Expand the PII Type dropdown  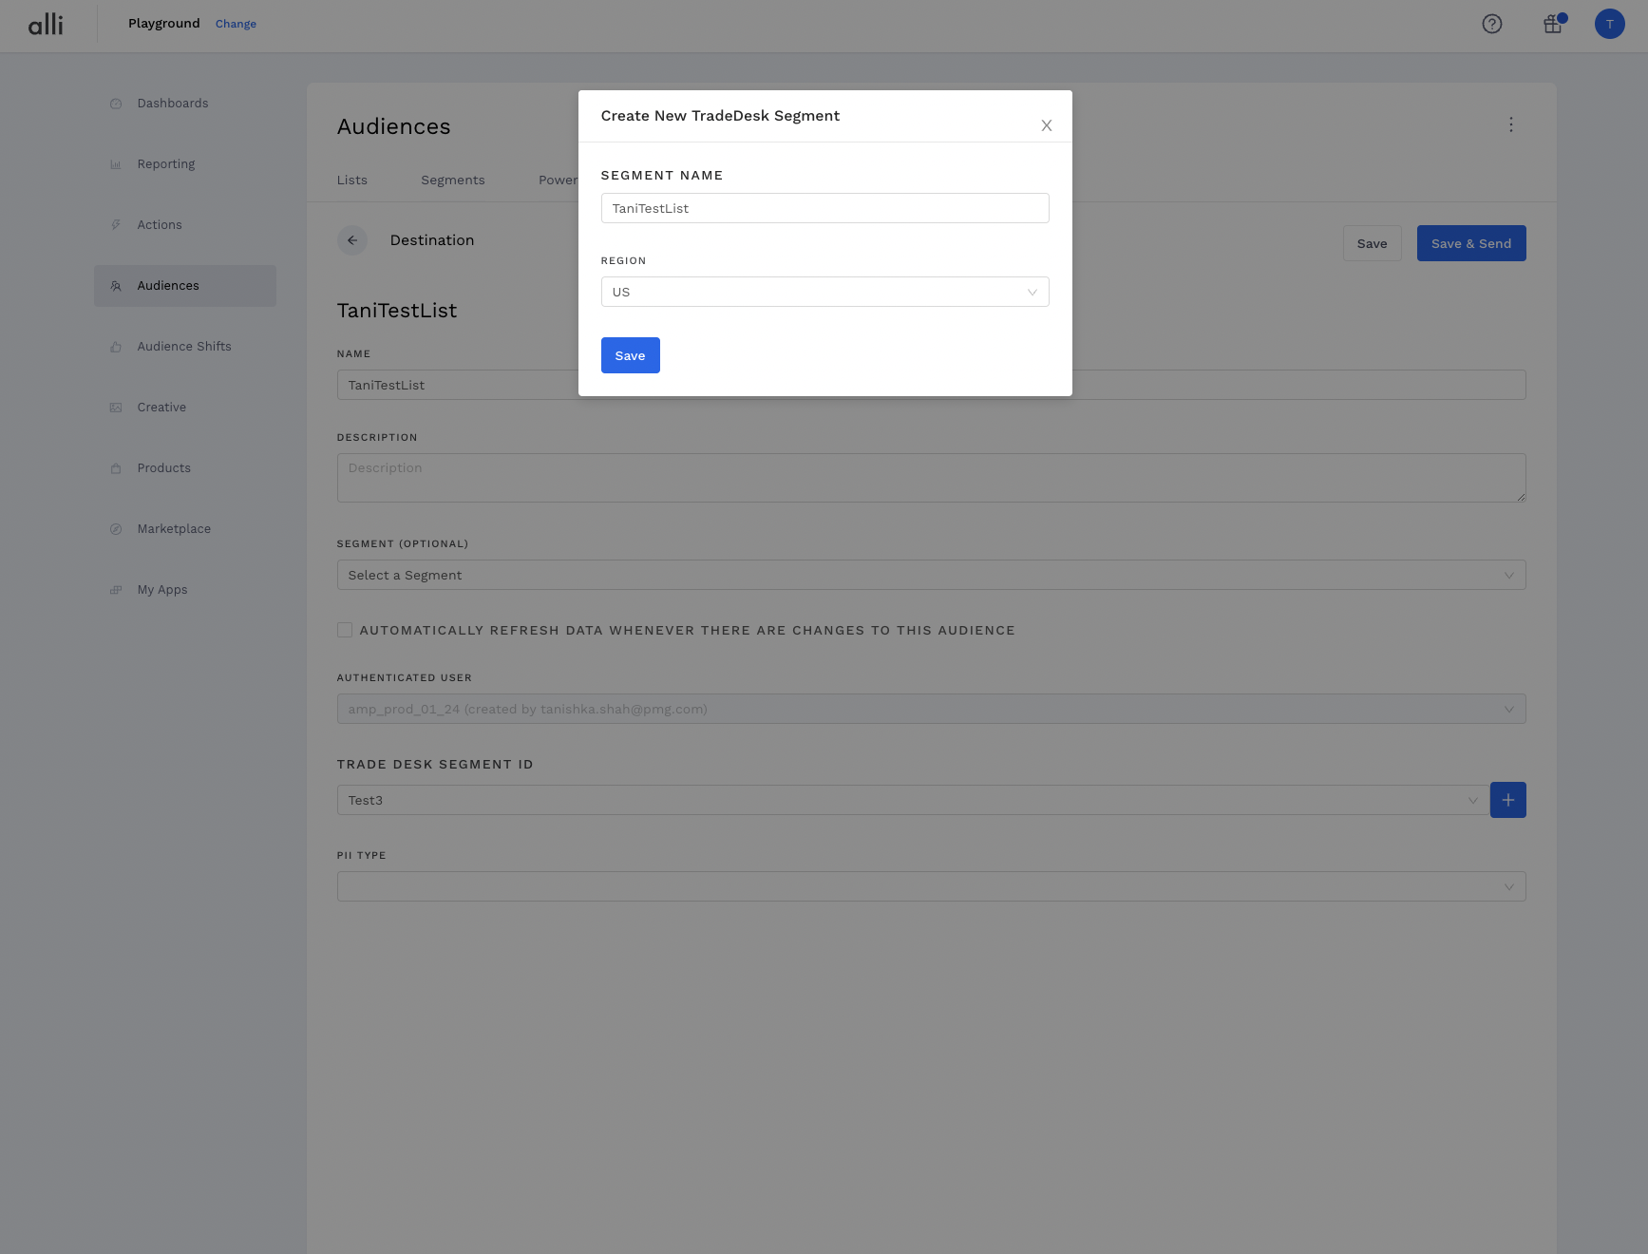(931, 886)
